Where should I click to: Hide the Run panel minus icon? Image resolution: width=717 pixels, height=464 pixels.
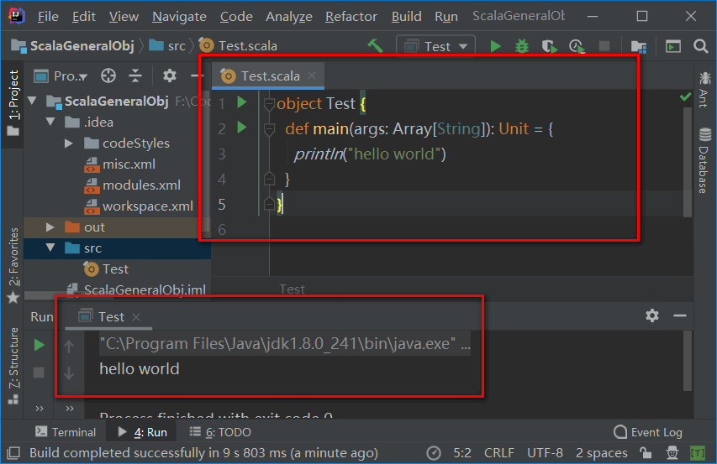tap(680, 315)
